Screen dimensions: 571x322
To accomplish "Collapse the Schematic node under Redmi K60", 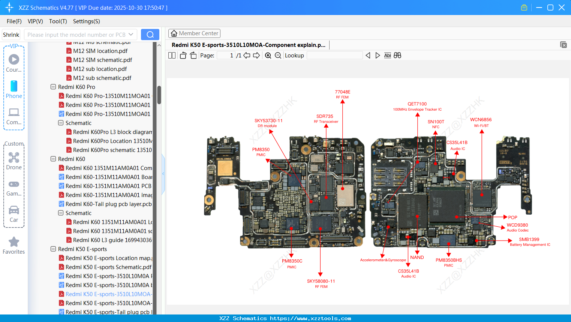I will tap(60, 213).
